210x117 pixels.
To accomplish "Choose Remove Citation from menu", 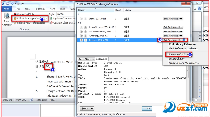I will pyautogui.click(x=179, y=54).
